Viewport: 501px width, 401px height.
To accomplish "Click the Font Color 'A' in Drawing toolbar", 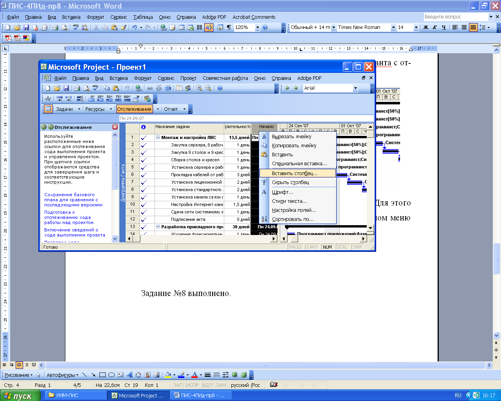I will [194, 375].
